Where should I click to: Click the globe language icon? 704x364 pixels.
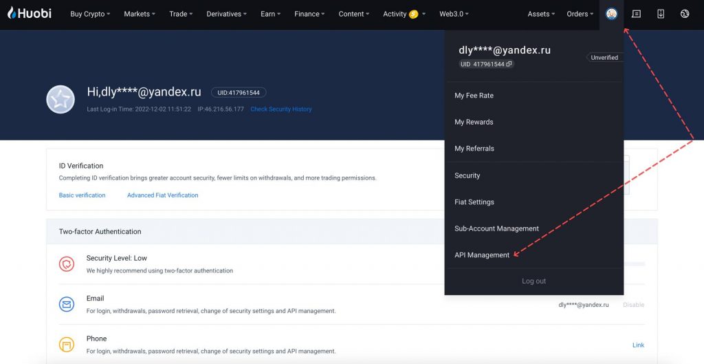click(684, 14)
